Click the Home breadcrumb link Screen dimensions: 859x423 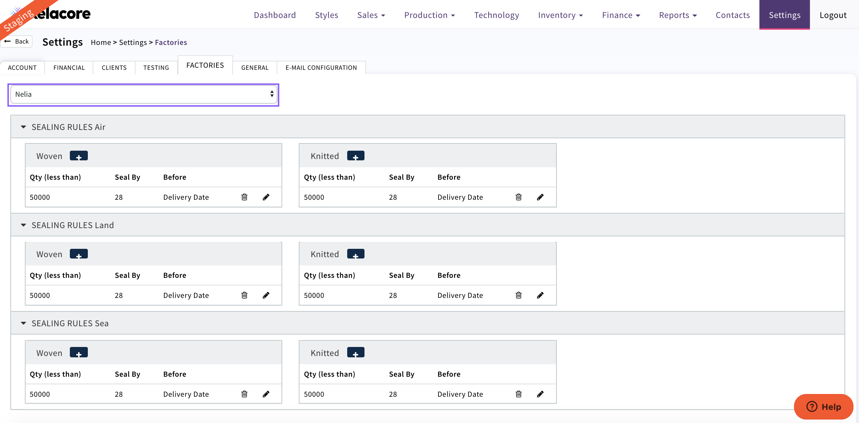(101, 42)
